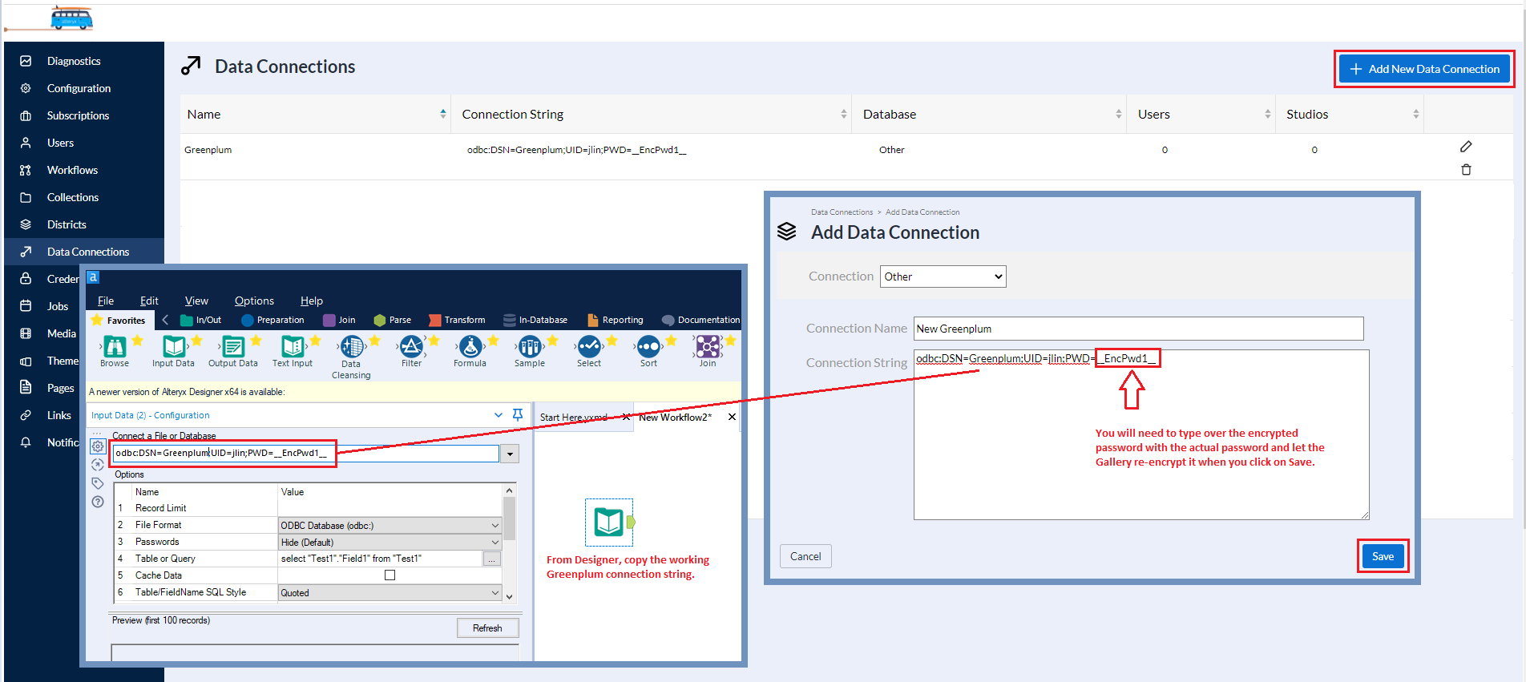Image resolution: width=1526 pixels, height=682 pixels.
Task: Pin the Input Data Configuration panel
Action: coord(518,415)
